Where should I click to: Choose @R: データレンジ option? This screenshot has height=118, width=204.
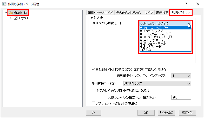pyautogui.click(x=165, y=31)
